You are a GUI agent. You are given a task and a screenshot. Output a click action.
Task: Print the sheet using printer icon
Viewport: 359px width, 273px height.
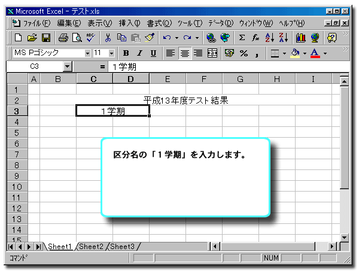(x=63, y=38)
